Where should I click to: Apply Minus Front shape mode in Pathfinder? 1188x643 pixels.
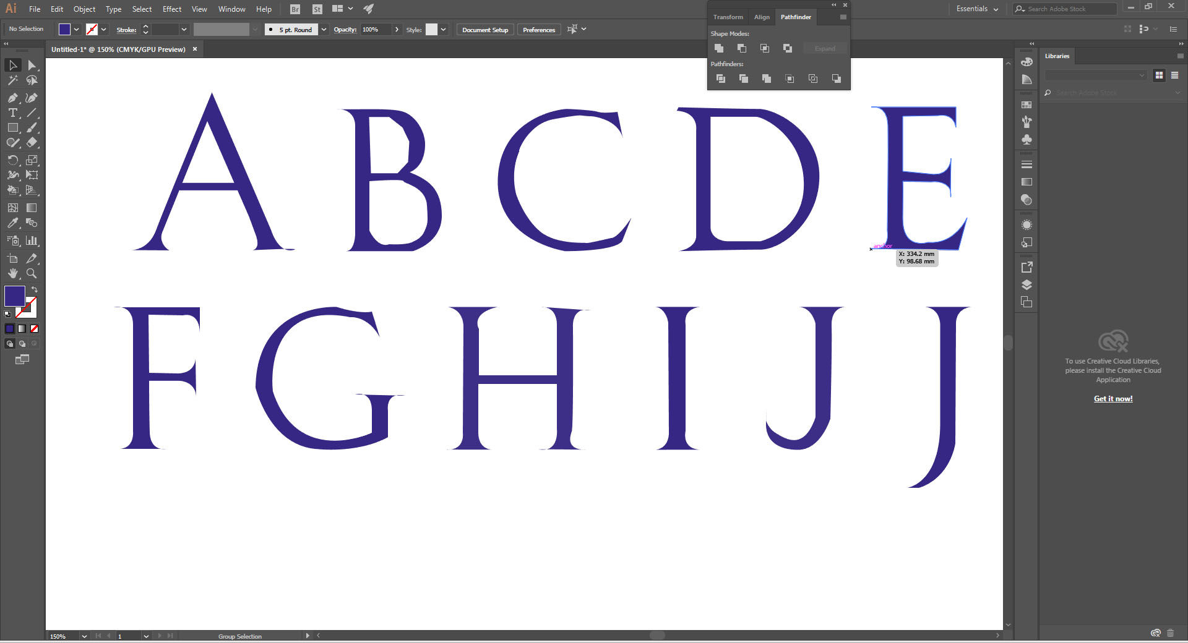tap(742, 48)
